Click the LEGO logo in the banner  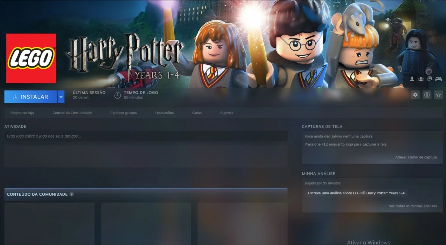coord(31,58)
